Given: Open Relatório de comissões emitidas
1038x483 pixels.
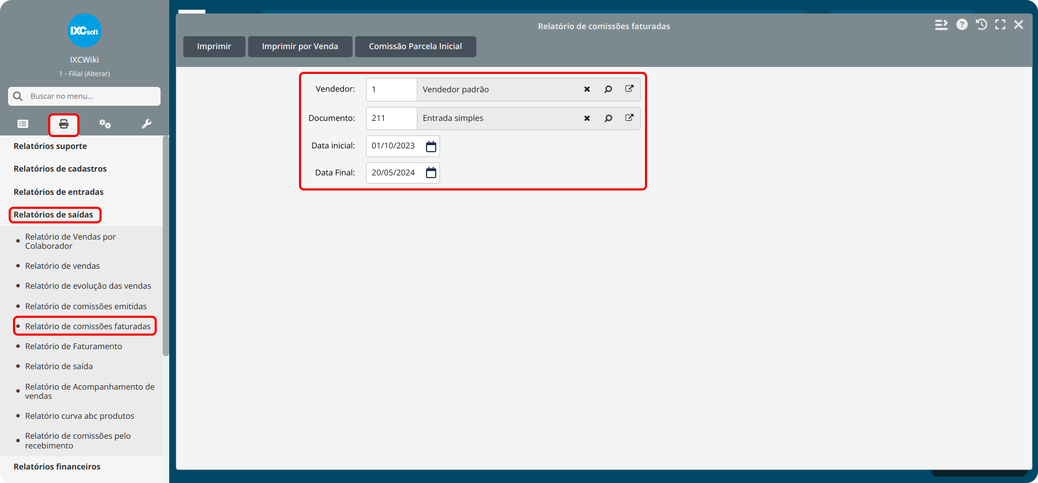Looking at the screenshot, I should [86, 307].
